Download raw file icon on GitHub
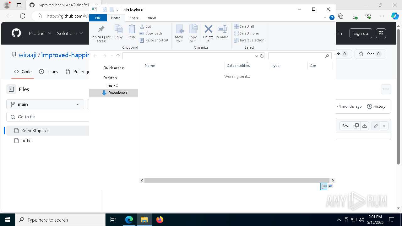This screenshot has width=402, height=226. 364,126
